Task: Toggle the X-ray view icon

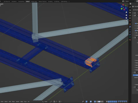Action: pyautogui.click(x=95, y=102)
